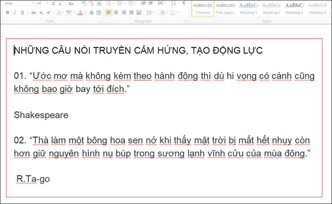Click the word 'Shakespeare' in document

tap(41, 115)
